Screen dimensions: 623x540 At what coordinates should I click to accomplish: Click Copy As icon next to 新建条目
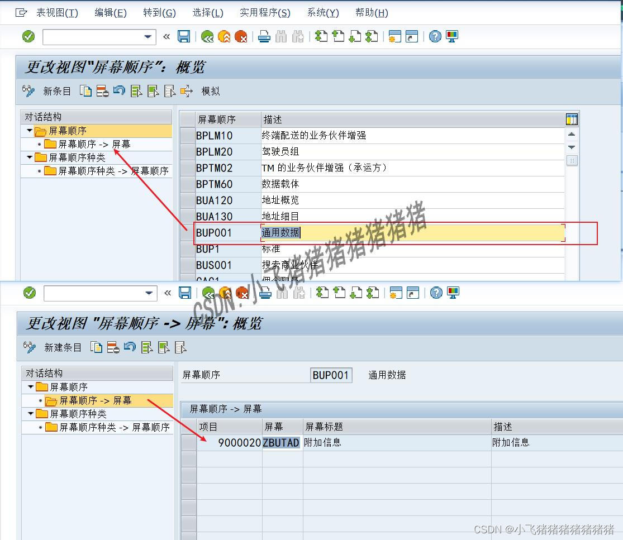click(96, 347)
